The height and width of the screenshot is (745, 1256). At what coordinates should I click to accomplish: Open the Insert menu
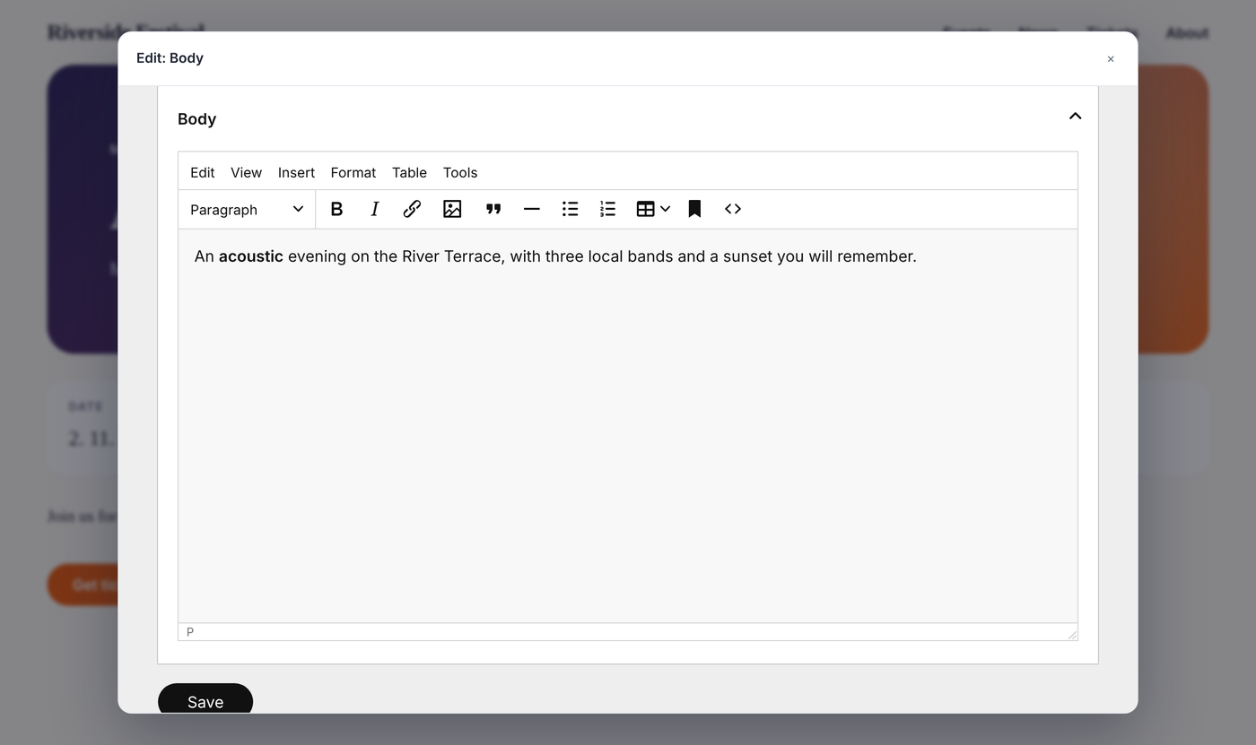(296, 172)
